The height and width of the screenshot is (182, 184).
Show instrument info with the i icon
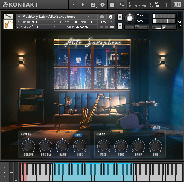pyautogui.click(x=111, y=17)
